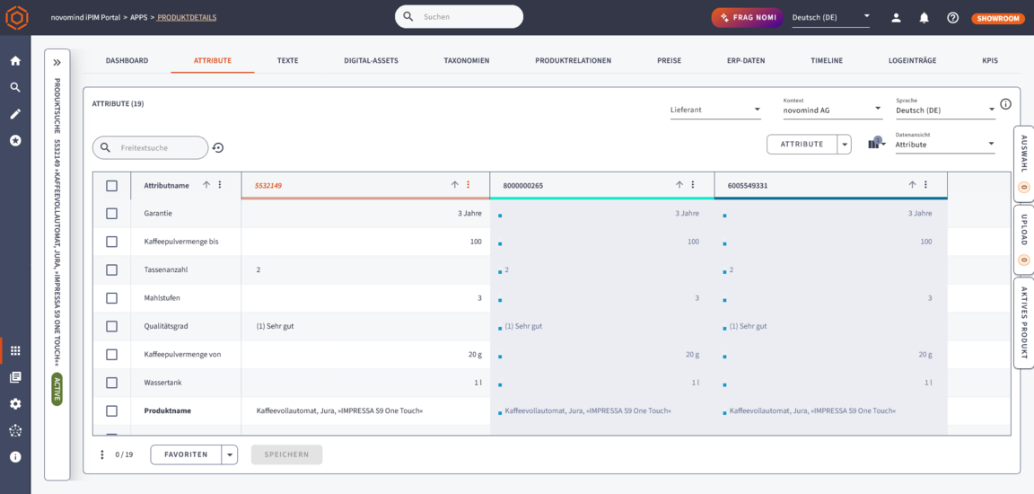
Task: Toggle the select-all checkbox in table header
Action: coord(111,186)
